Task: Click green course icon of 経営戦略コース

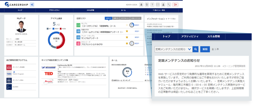Action: point(78,25)
